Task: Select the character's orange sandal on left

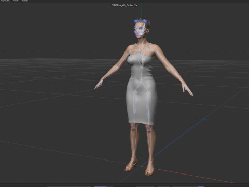Action: pos(131,165)
